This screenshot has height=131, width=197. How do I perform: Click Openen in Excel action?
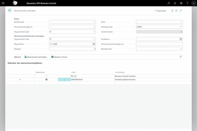[x=59, y=57]
